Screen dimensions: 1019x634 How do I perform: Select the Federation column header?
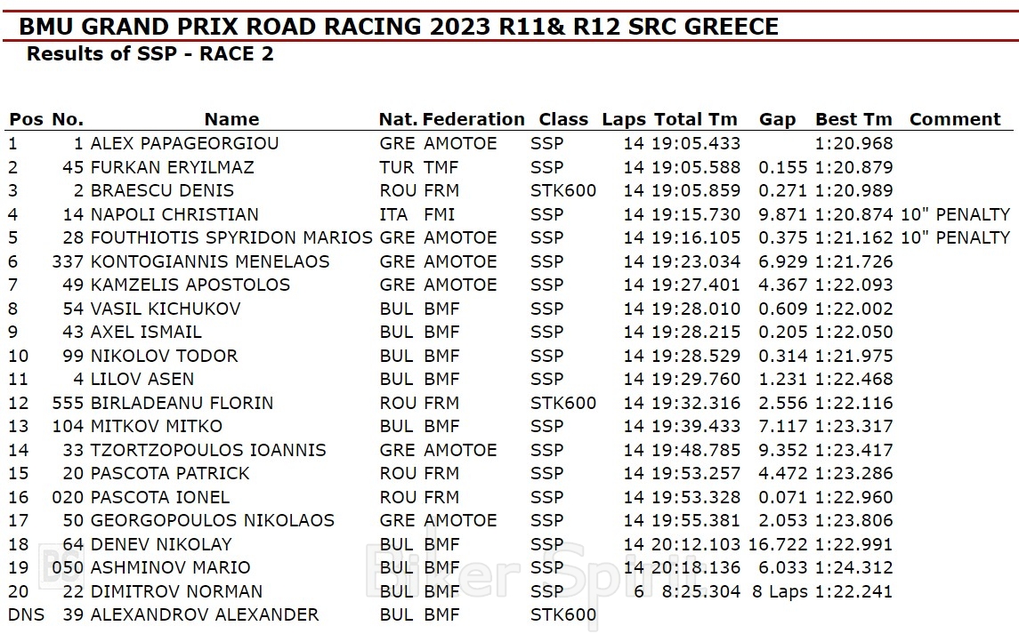tap(473, 119)
